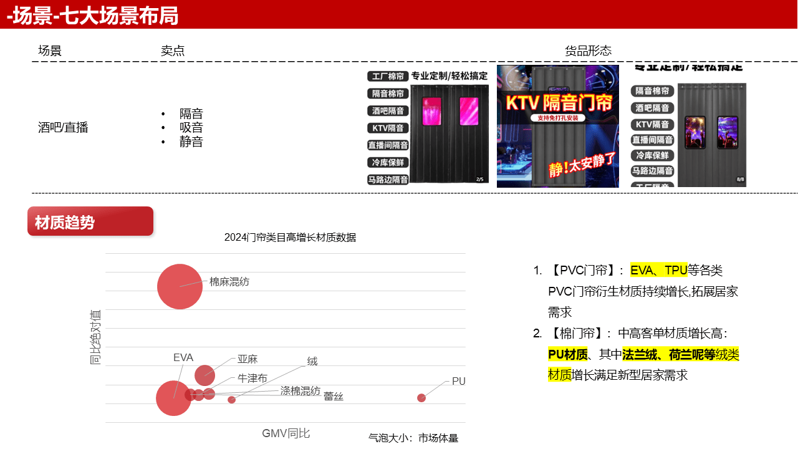Select the large 棉麻混纺 bubble in chart
The width and height of the screenshot is (798, 449).
pyautogui.click(x=180, y=286)
